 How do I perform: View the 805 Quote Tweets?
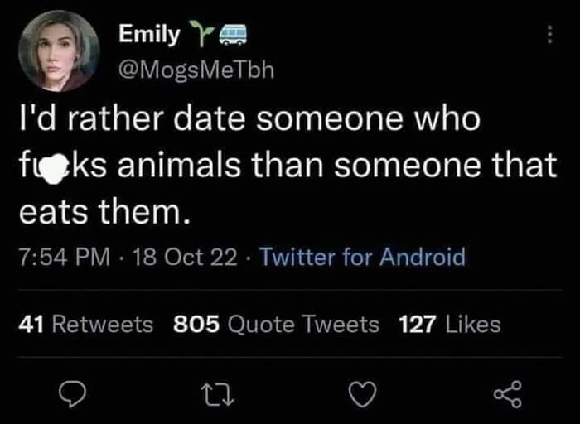point(277,325)
